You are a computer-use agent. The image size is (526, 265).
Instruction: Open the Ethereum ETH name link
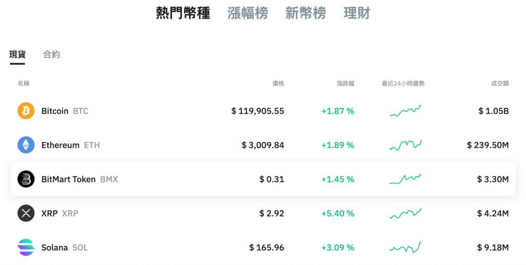[x=70, y=145]
